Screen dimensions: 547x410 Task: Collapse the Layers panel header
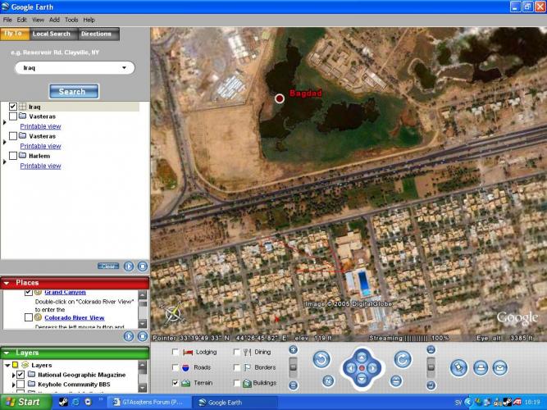(x=7, y=353)
